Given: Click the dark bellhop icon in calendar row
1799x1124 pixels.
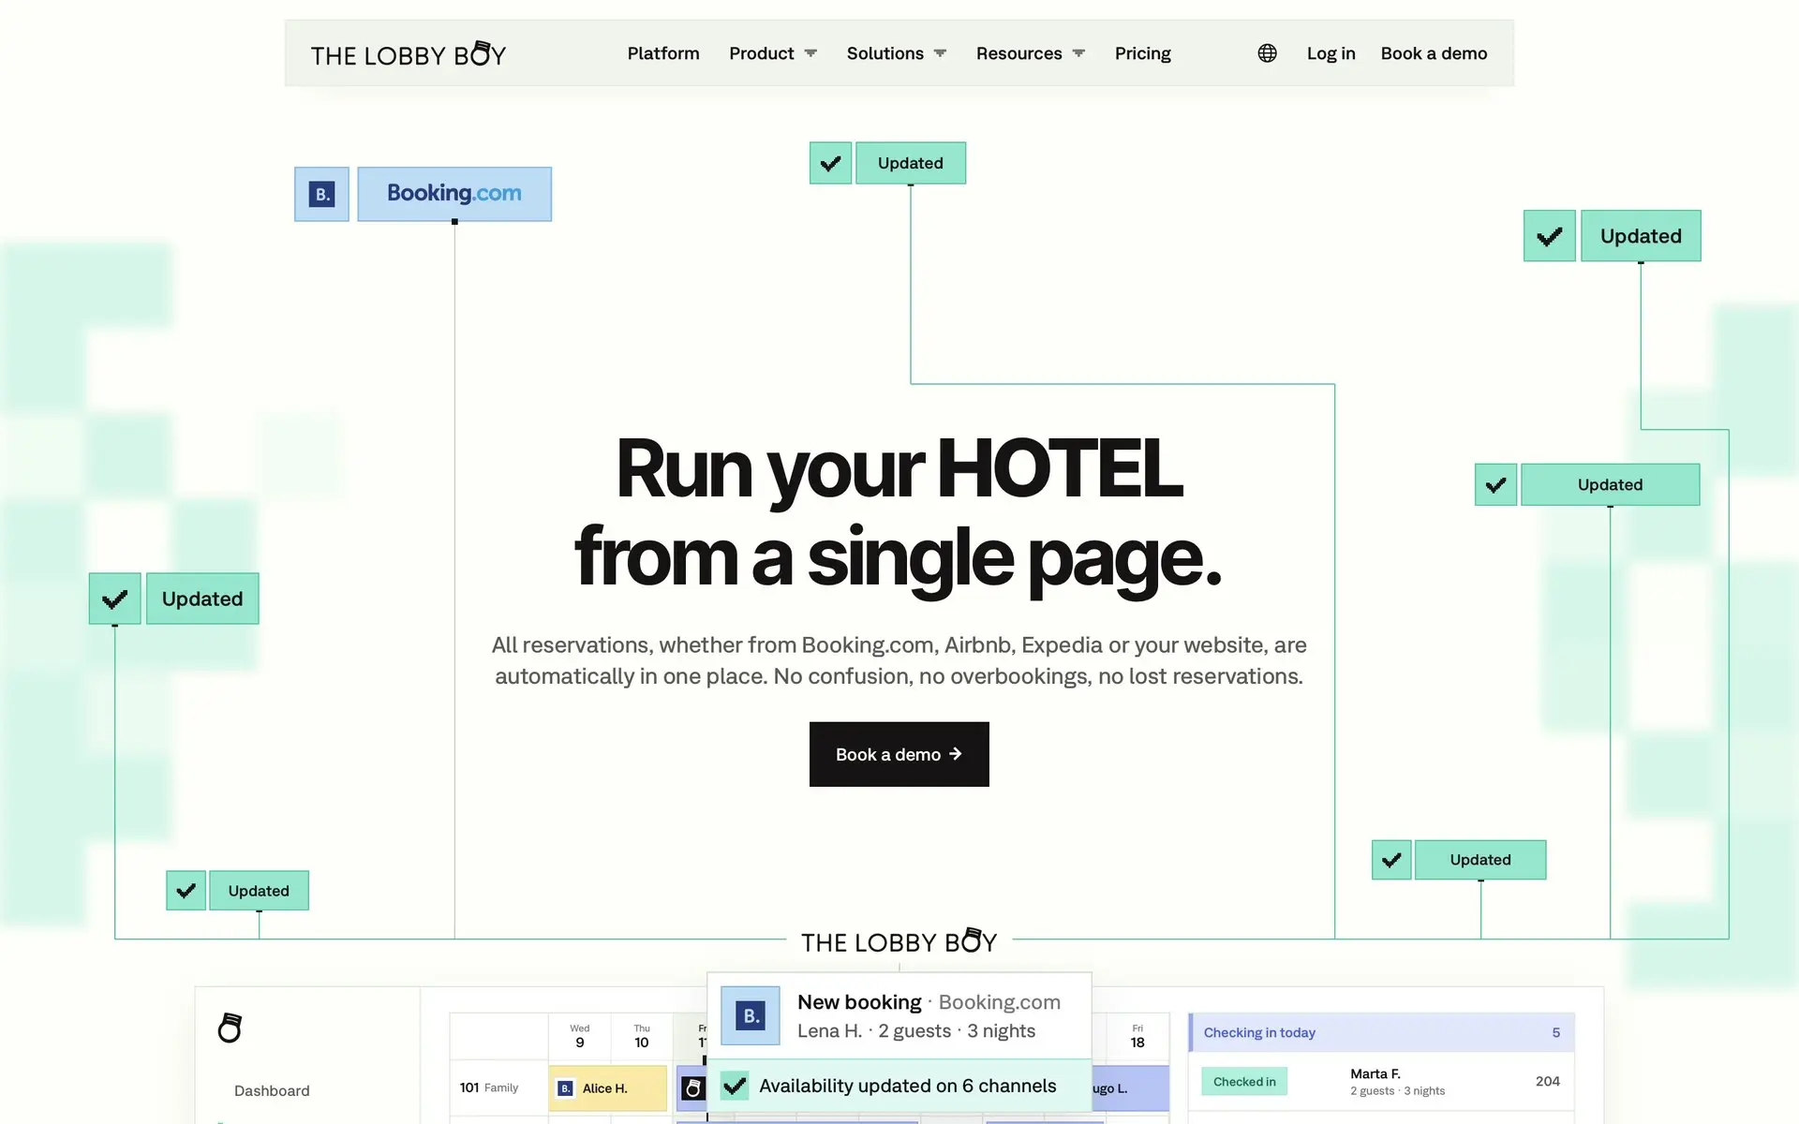Looking at the screenshot, I should click(692, 1088).
